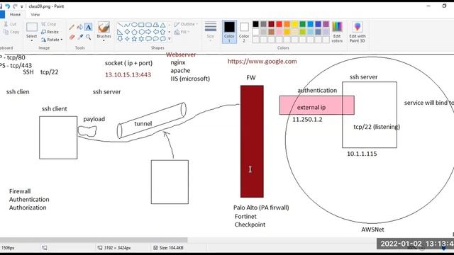Screen dimensions: 454x255
Task: Select the Color picker eyedropper tool
Action: [80, 37]
